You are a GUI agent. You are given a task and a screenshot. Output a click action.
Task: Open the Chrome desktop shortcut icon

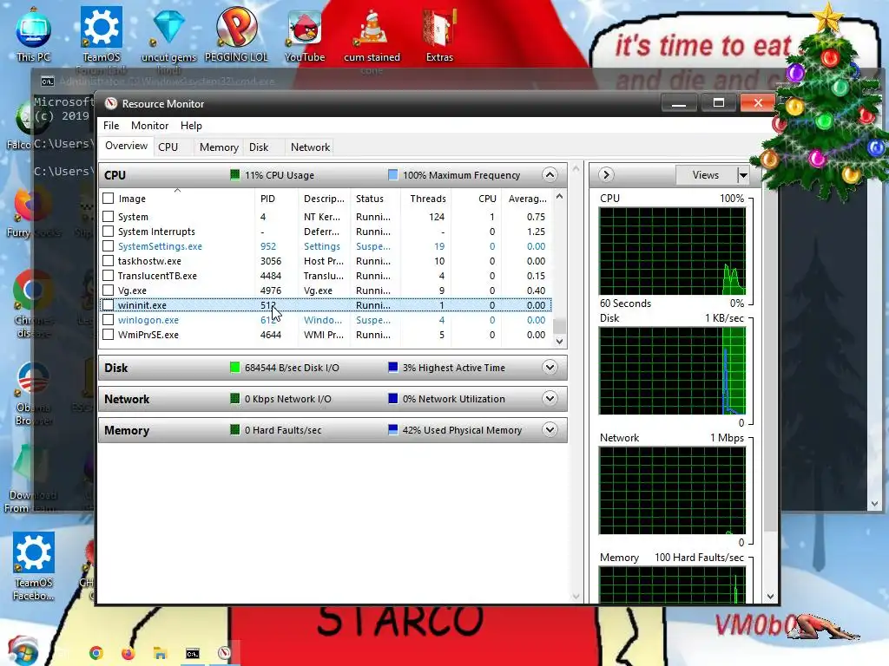tap(33, 290)
